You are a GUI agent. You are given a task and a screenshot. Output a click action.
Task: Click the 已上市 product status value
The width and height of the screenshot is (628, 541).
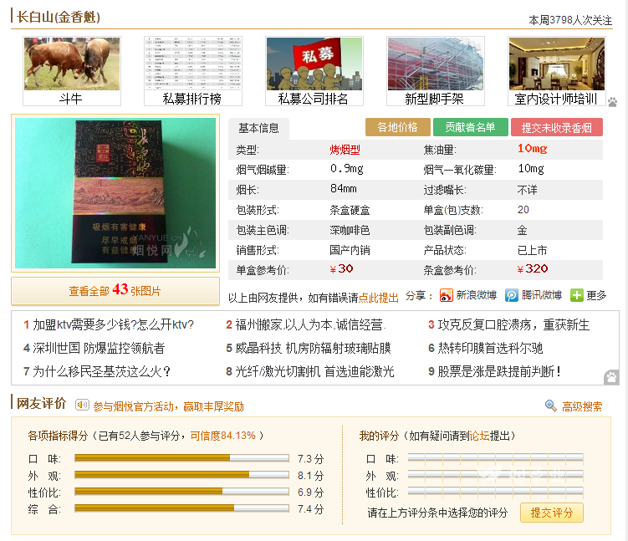coord(533,250)
